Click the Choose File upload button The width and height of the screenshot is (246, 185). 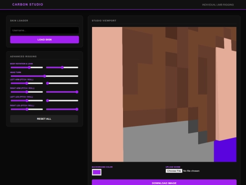pos(174,171)
